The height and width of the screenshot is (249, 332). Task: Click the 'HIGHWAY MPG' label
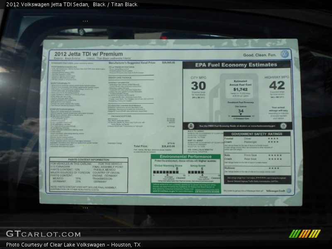[277, 77]
